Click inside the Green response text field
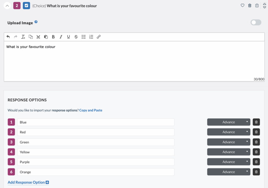Viewport: 268px width, 188px height. (79, 142)
